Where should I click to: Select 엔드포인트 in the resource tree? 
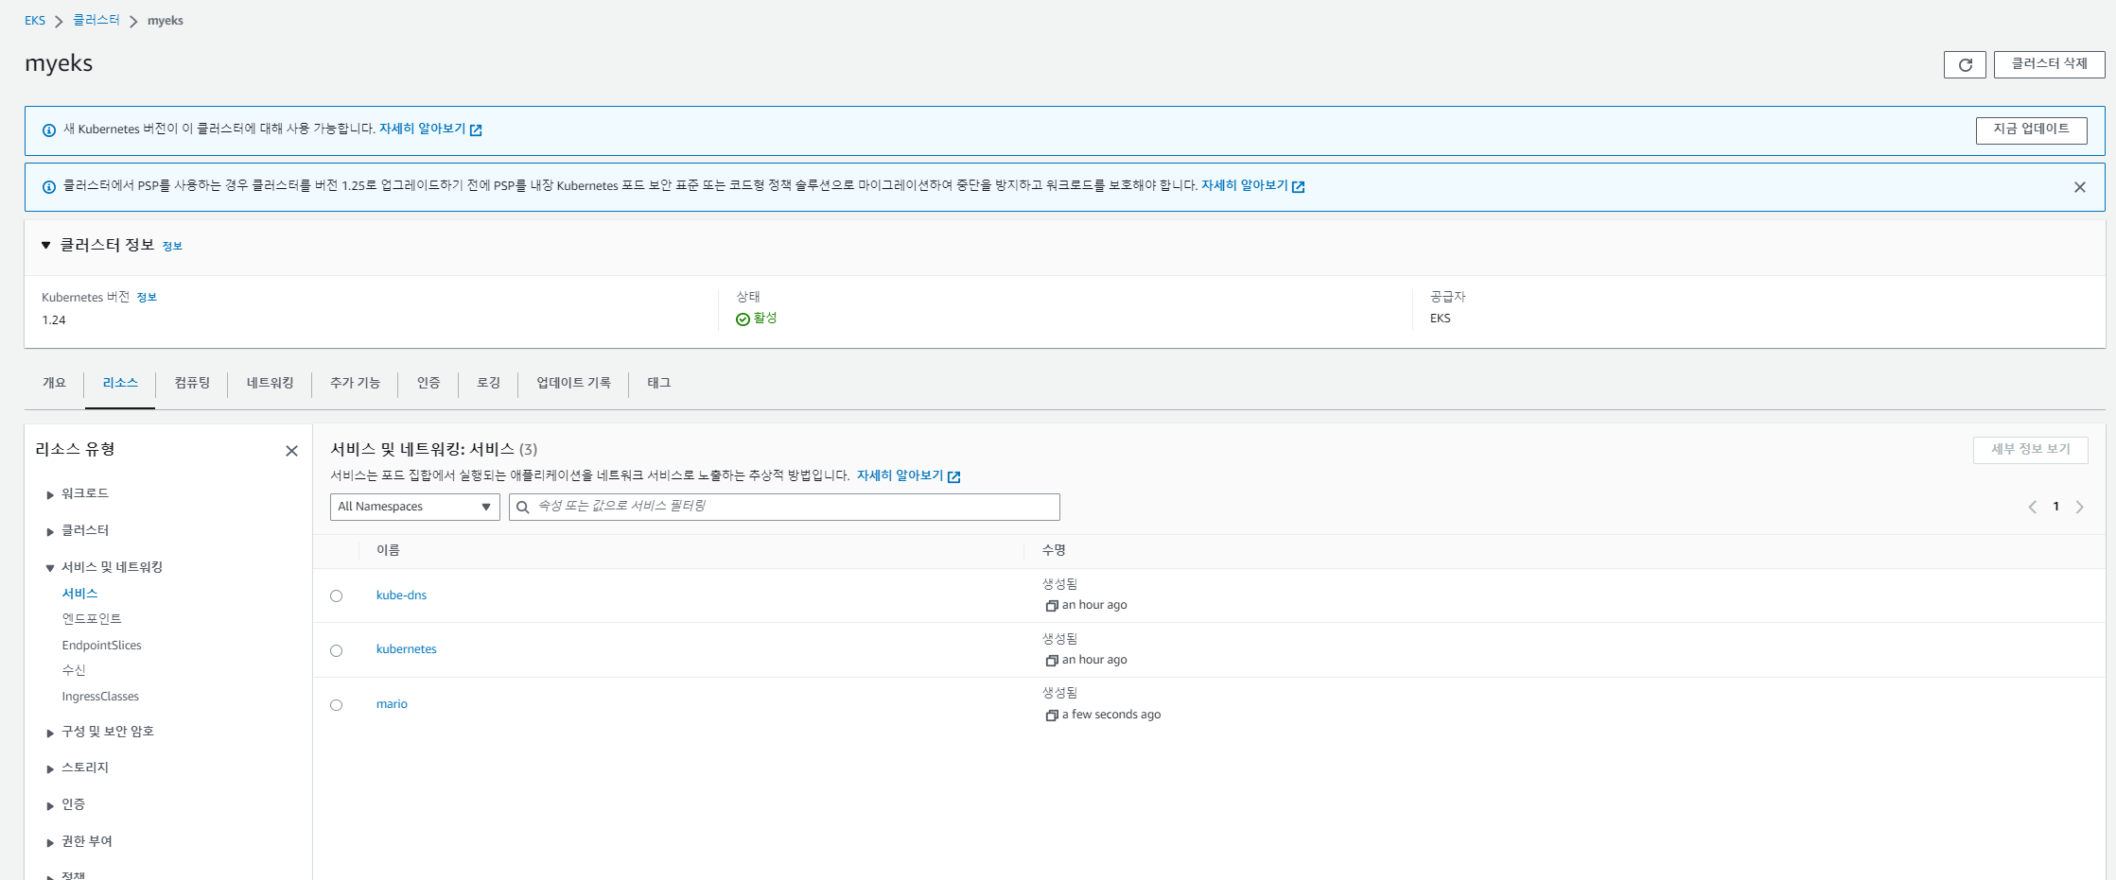[x=92, y=619]
